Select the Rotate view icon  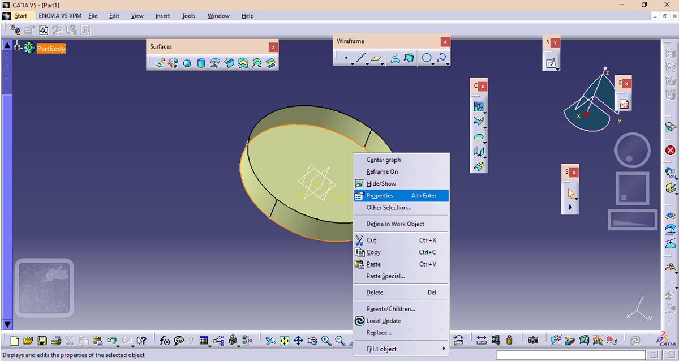(312, 341)
